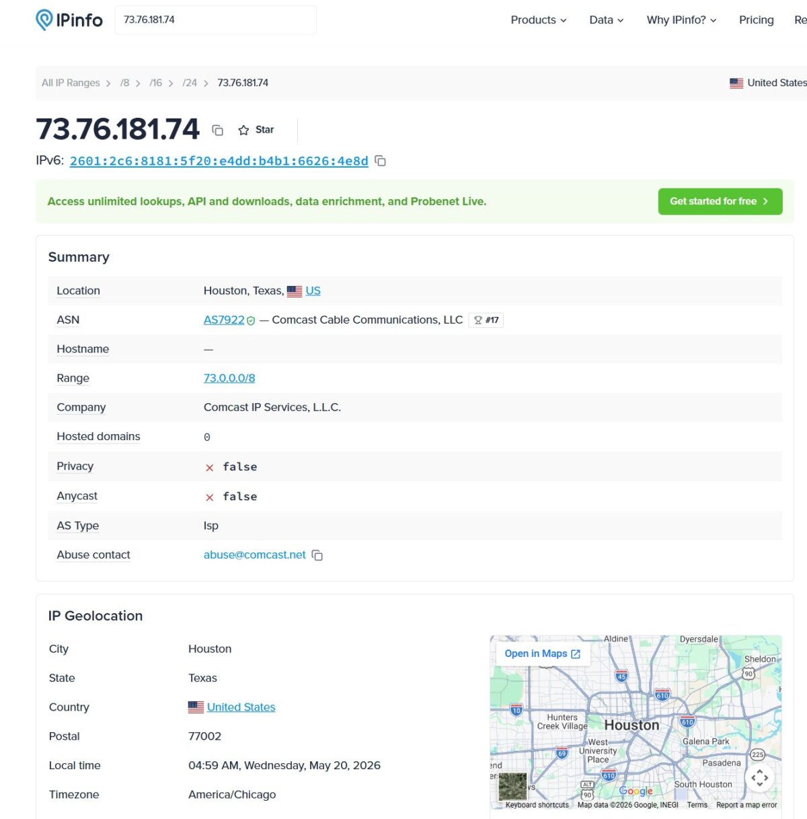
Task: Open the /8 breadcrumb link
Action: click(124, 83)
